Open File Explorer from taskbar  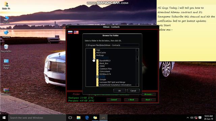[x=79, y=118]
